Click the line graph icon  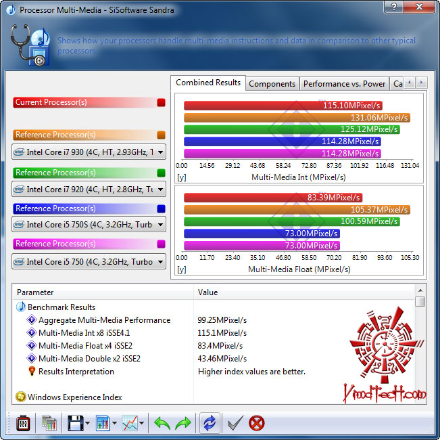[x=130, y=423]
